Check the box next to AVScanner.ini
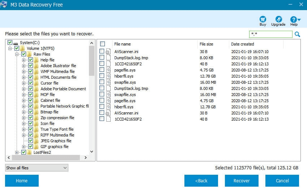The image size is (307, 191). tap(102, 52)
